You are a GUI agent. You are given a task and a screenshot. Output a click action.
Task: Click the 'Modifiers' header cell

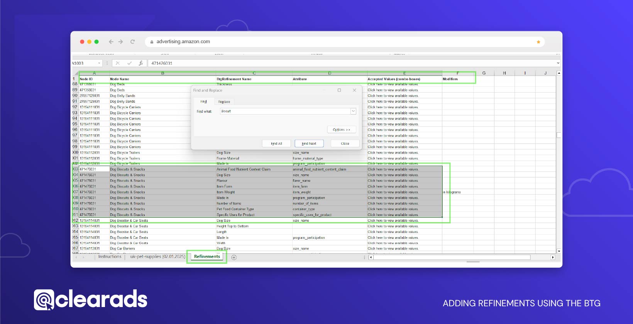[458, 79]
